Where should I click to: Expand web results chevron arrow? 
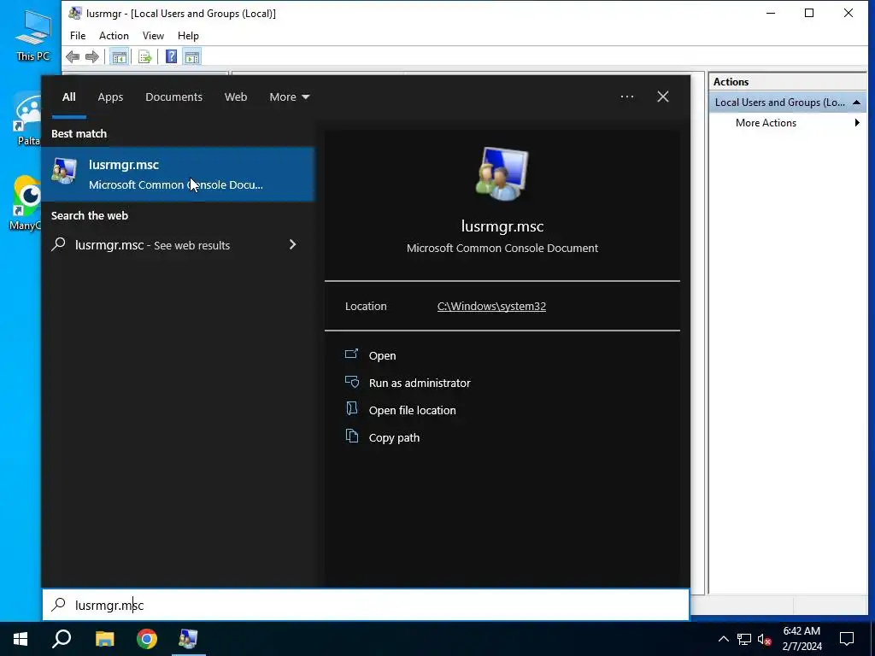(292, 244)
